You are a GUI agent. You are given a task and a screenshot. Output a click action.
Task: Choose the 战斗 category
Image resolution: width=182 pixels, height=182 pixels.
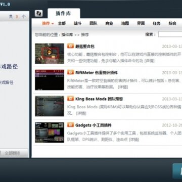click(x=77, y=23)
